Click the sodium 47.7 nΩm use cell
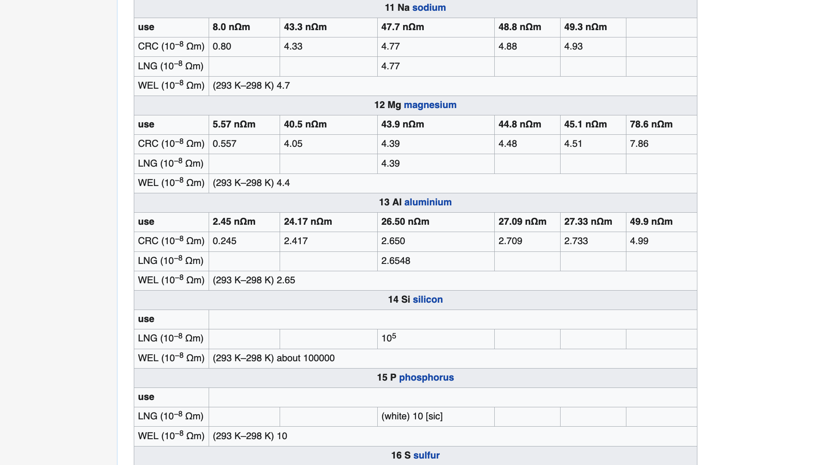The height and width of the screenshot is (465, 826). point(402,27)
